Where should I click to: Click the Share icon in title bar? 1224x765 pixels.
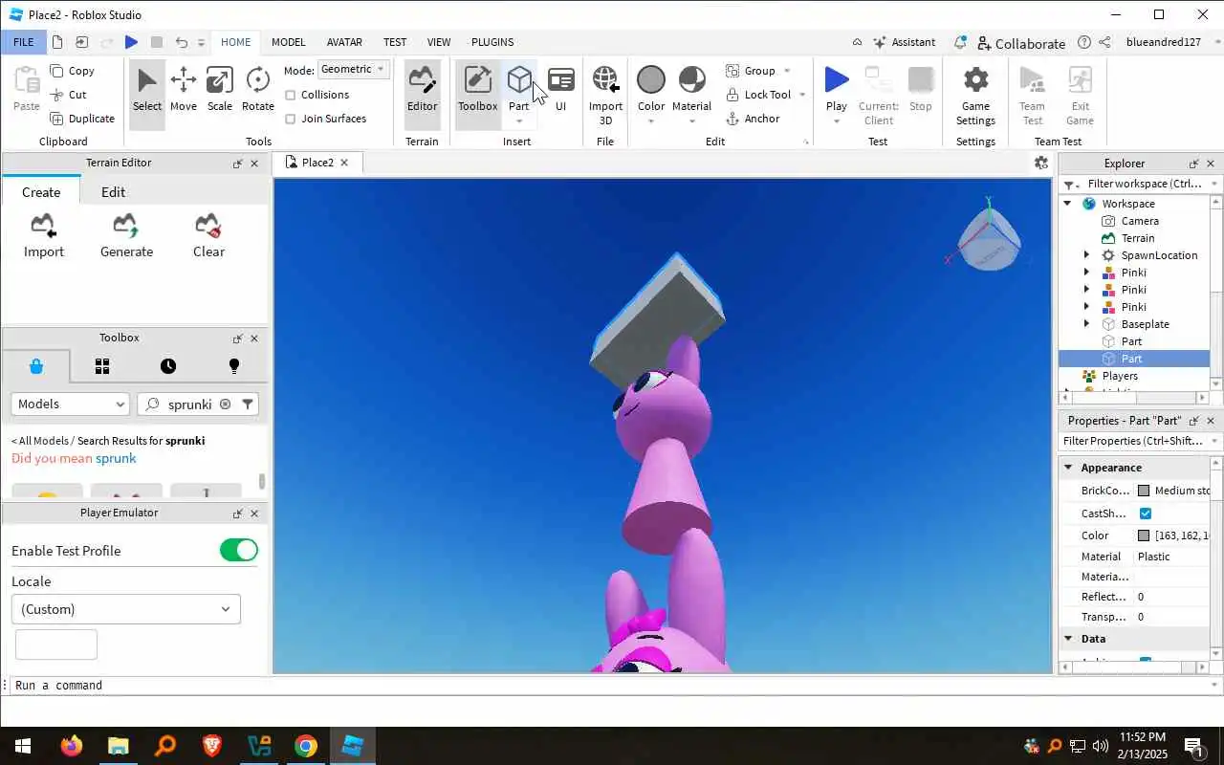coord(1104,42)
